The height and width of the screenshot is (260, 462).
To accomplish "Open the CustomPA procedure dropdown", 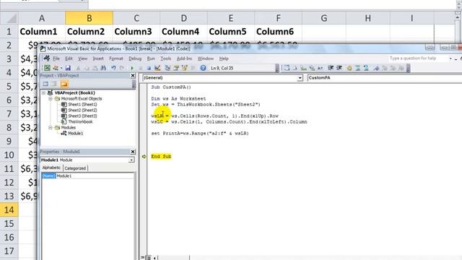I will coord(384,78).
